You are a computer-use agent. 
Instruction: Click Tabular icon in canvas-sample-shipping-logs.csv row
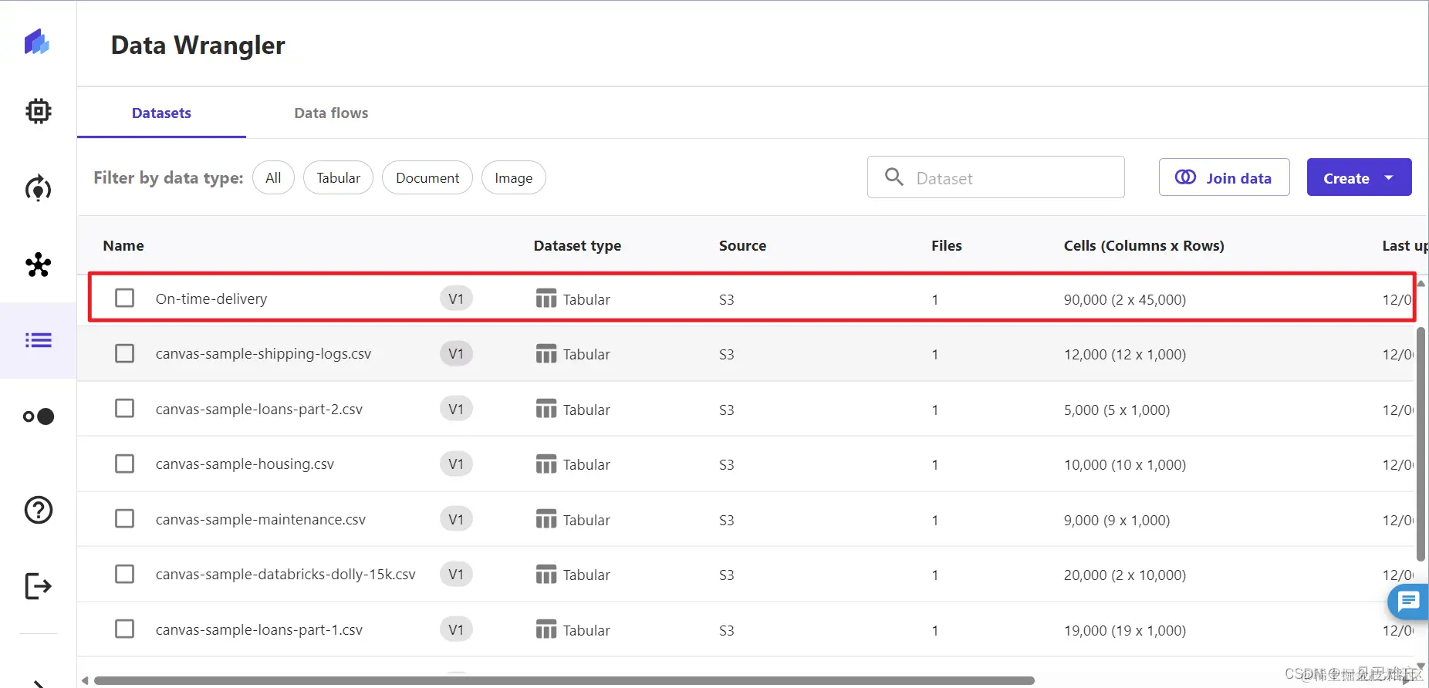pyautogui.click(x=546, y=354)
